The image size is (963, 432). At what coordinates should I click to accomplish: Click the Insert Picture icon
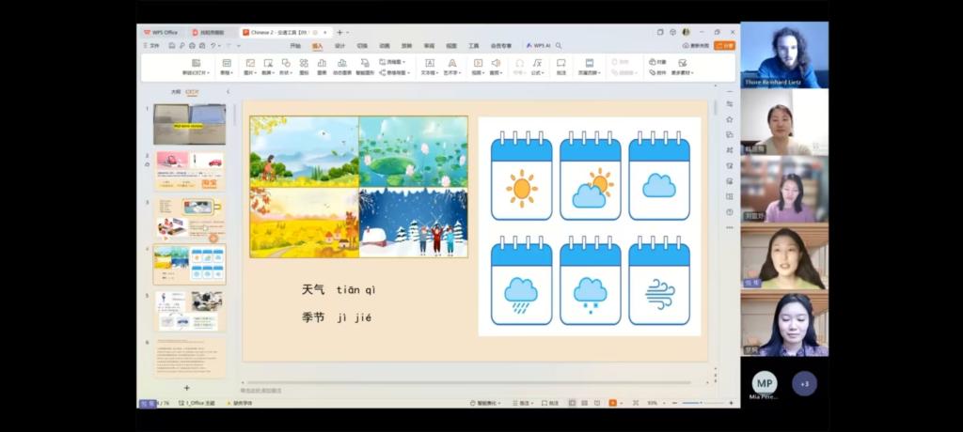(249, 64)
